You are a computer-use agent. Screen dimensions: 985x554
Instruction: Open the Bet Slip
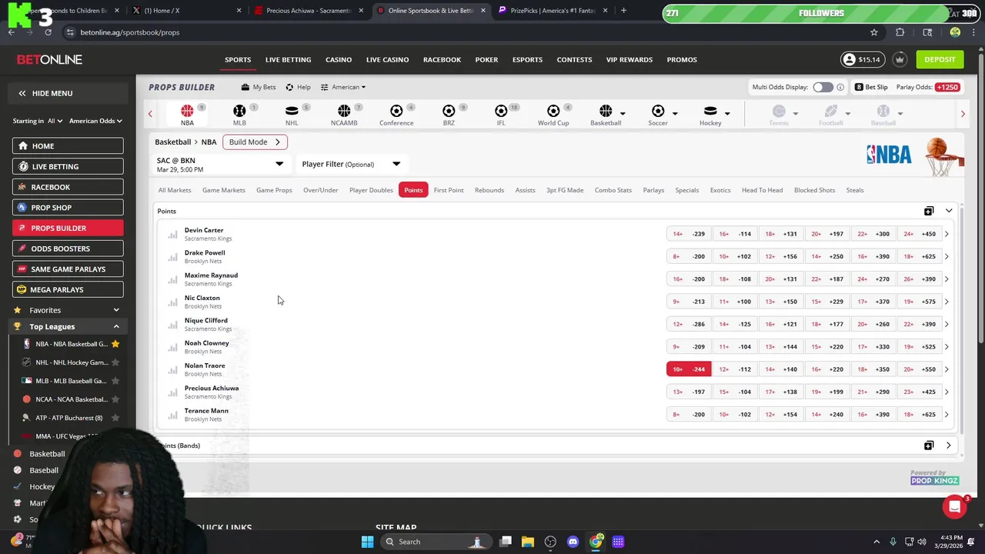click(x=871, y=87)
